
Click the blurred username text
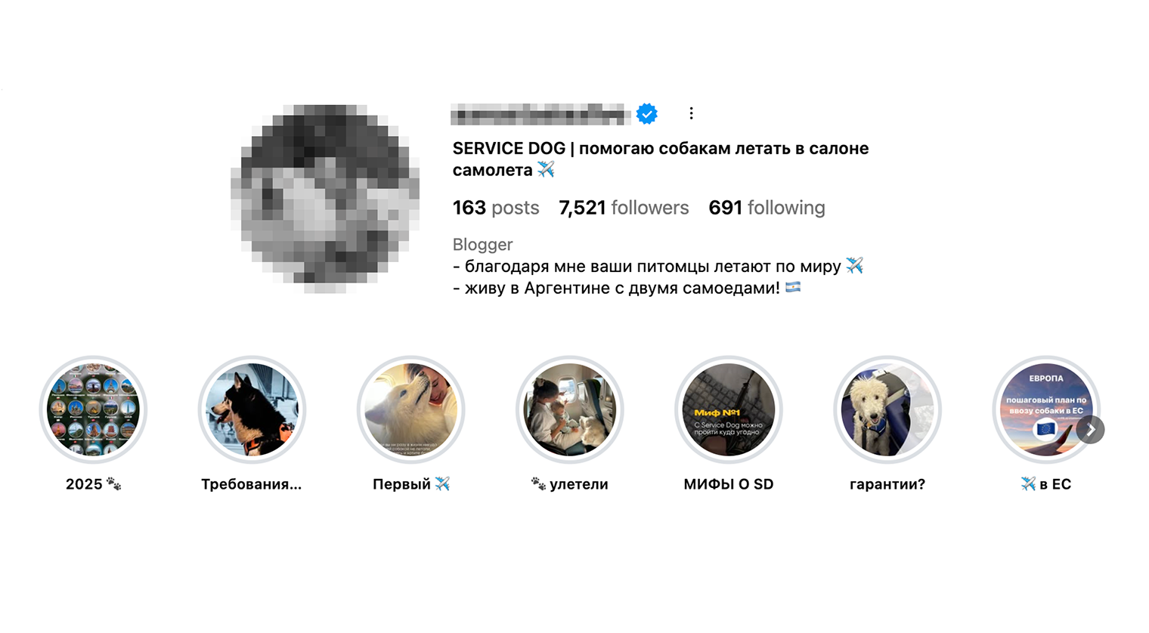click(540, 114)
